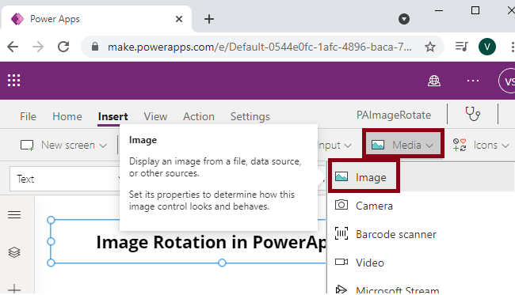The image size is (515, 295).
Task: Click the plus Insert icon in the left sidebar
Action: coord(14,289)
